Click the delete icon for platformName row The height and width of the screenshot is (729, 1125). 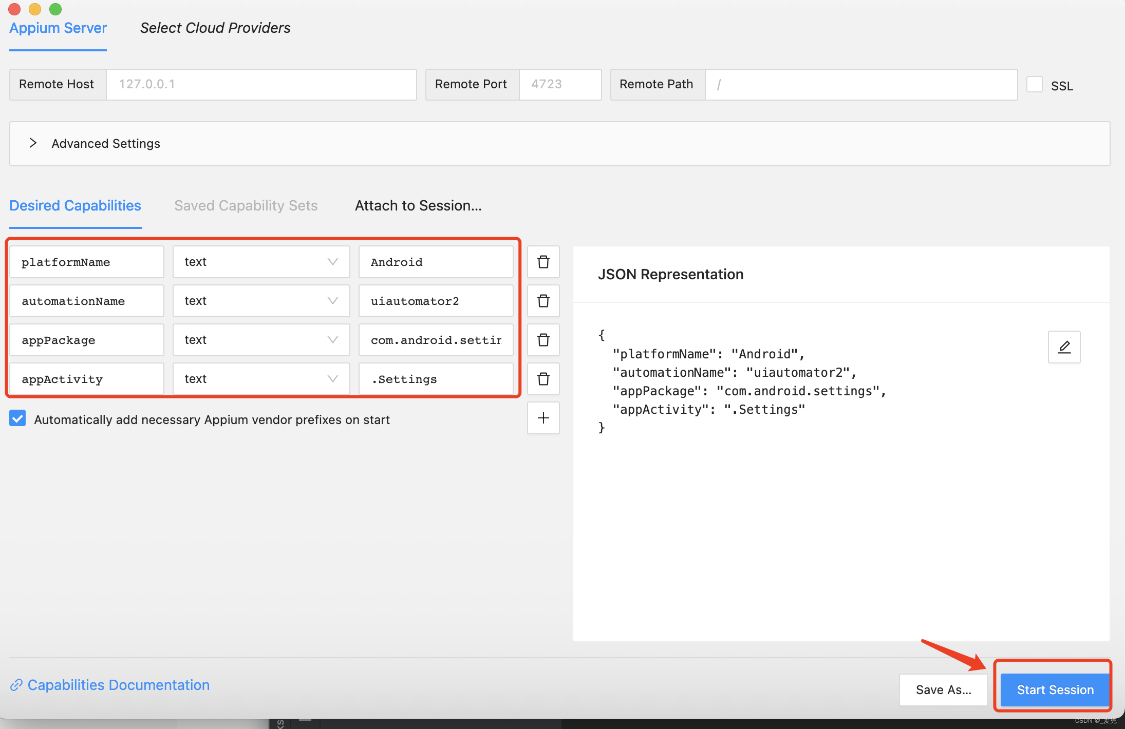click(x=543, y=261)
